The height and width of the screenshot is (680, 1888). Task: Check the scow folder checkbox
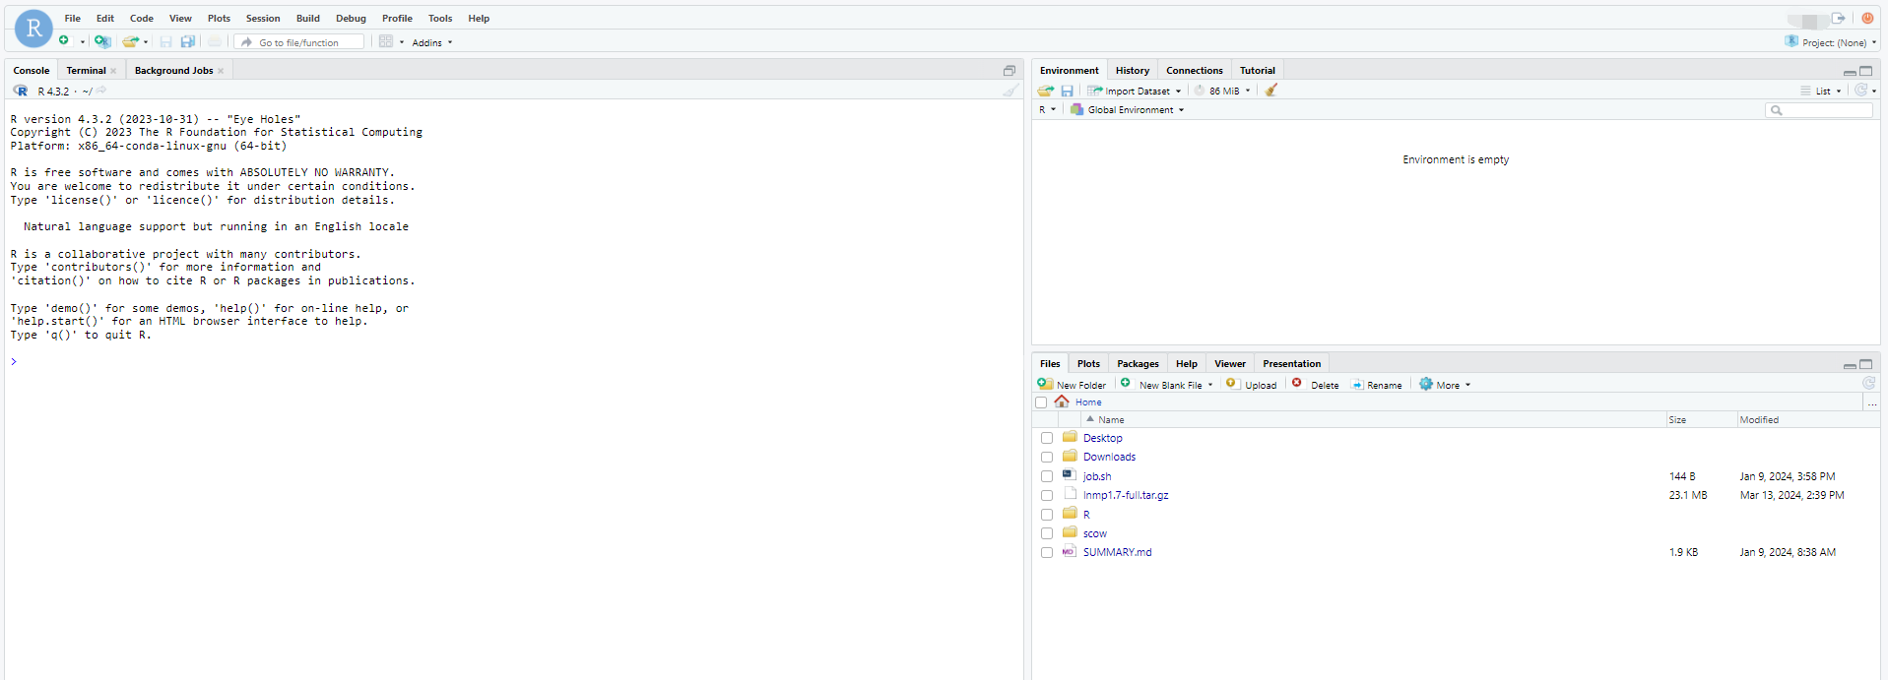(x=1047, y=533)
